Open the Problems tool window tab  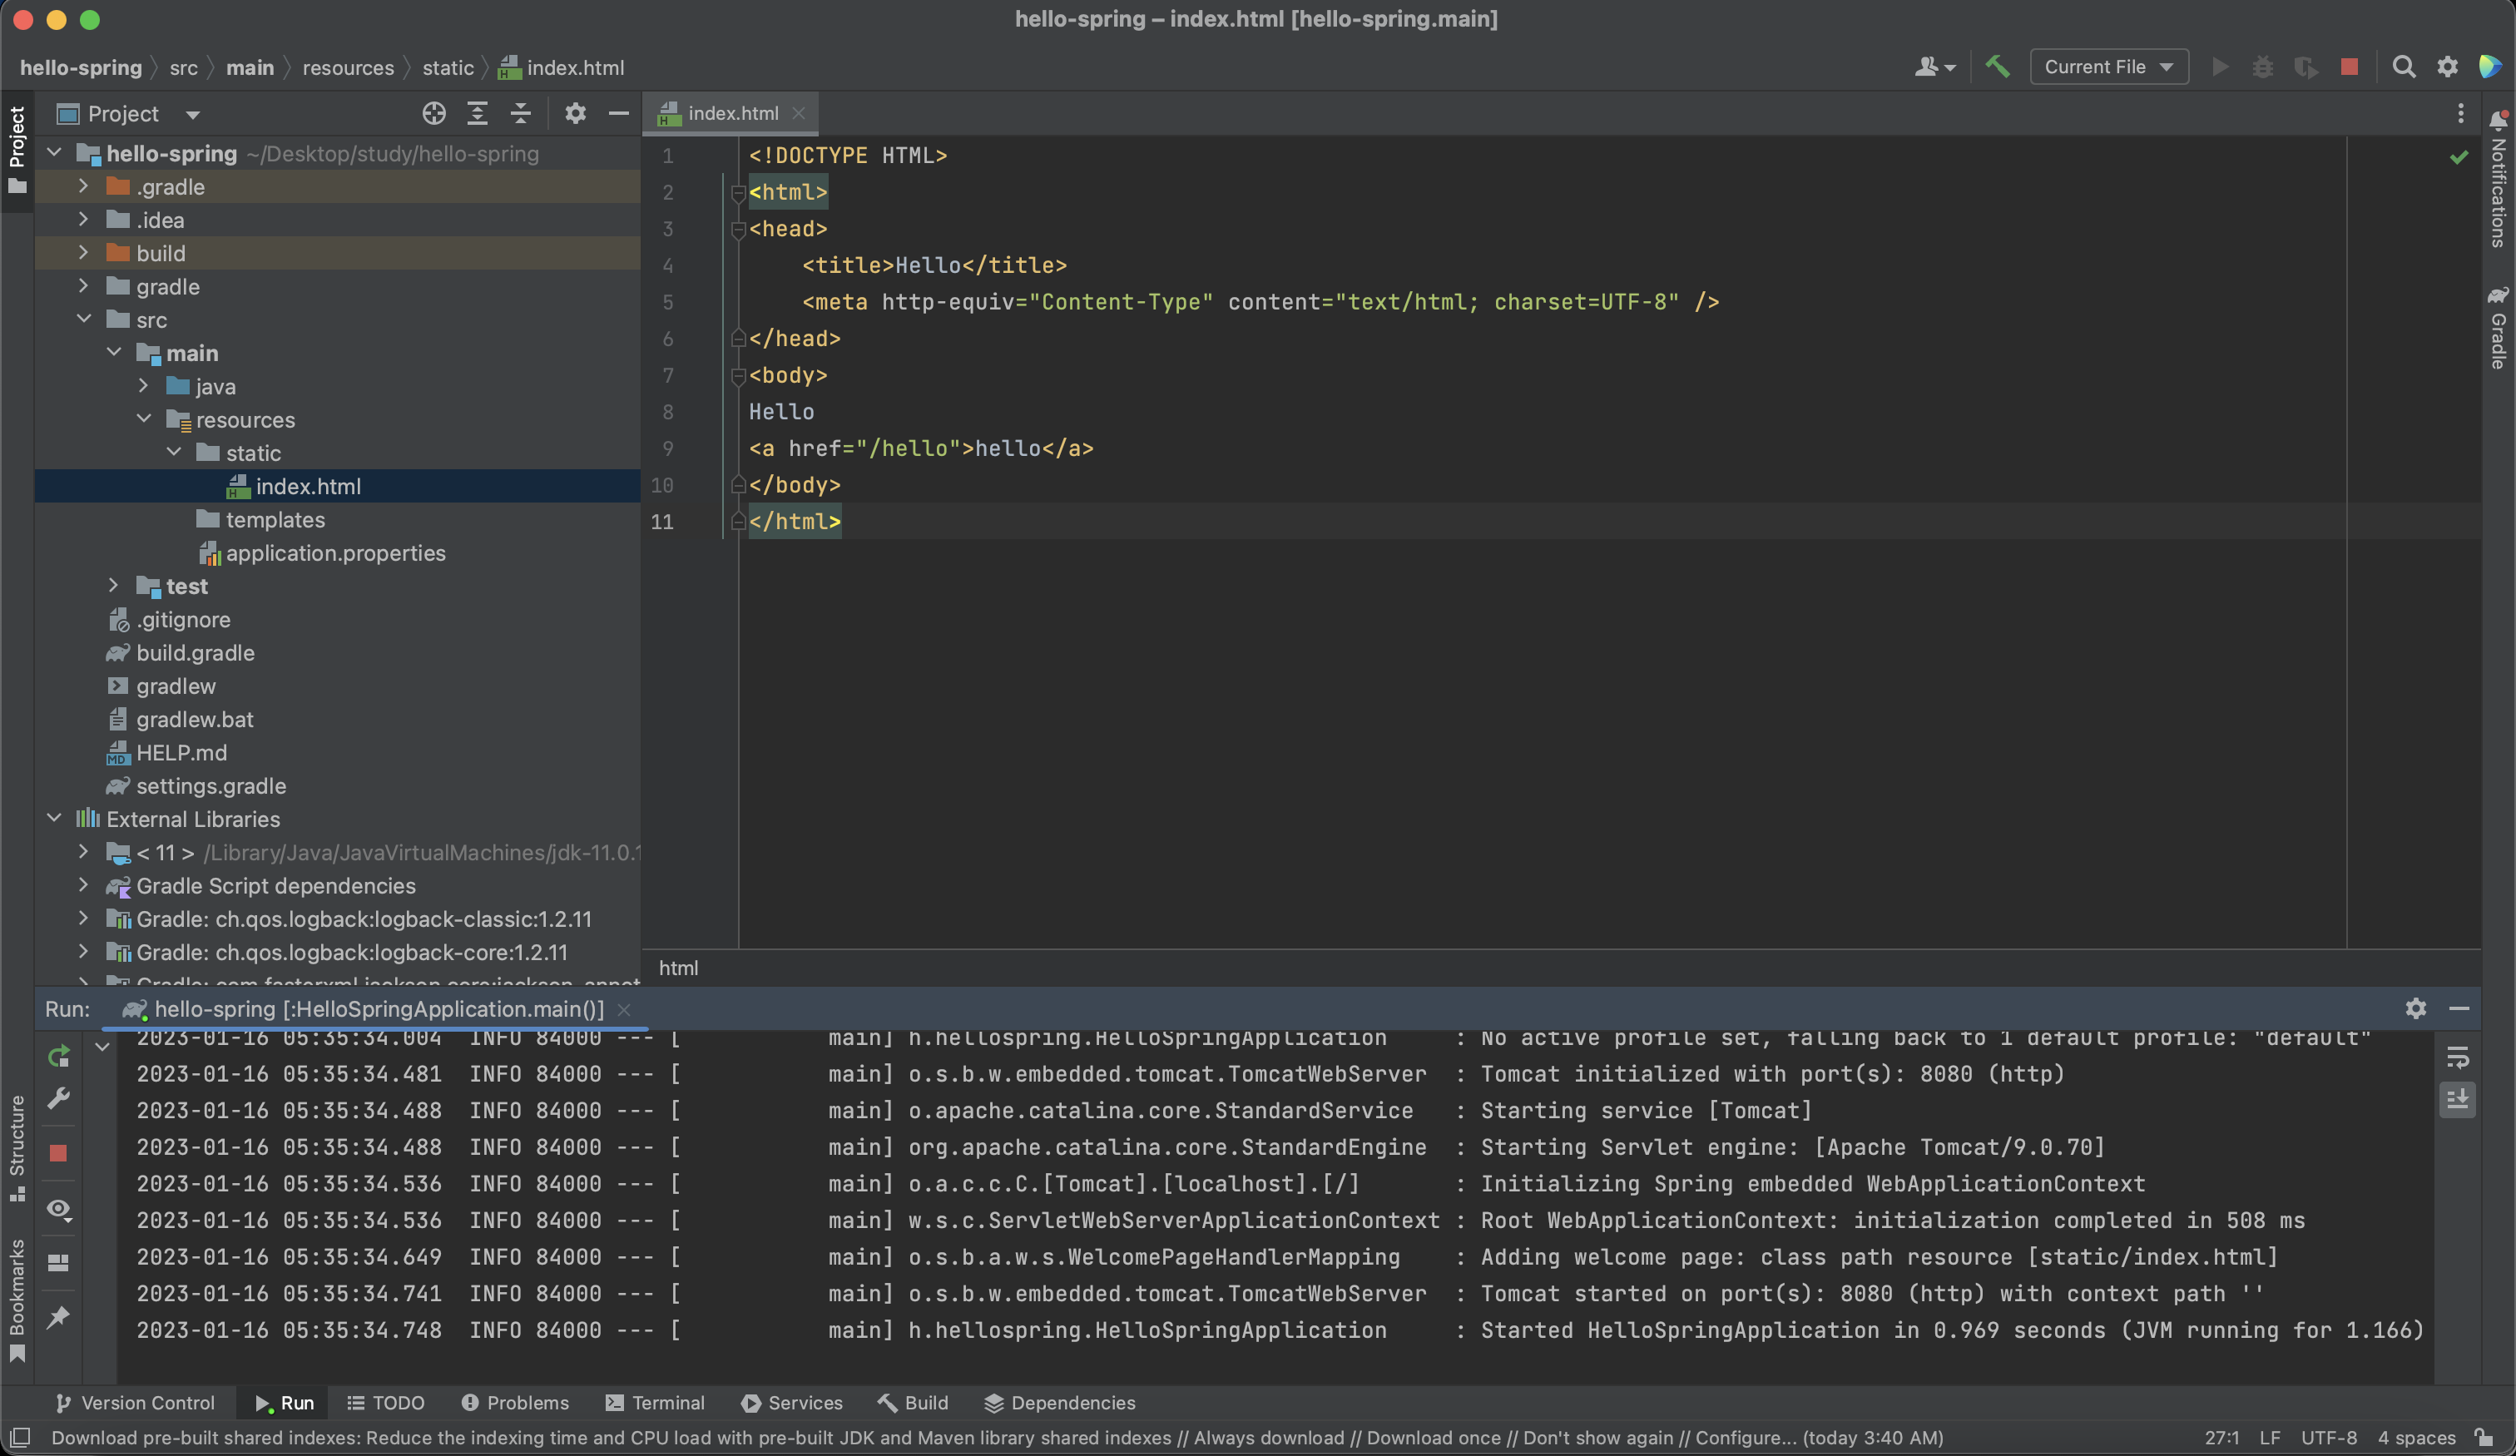click(x=515, y=1402)
